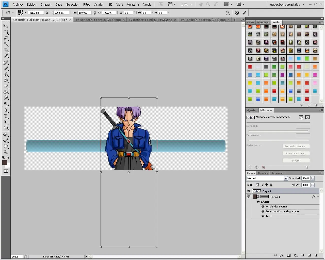325x260 pixels.
Task: Pick the 3D Rotate tool
Action: (x=6, y=135)
